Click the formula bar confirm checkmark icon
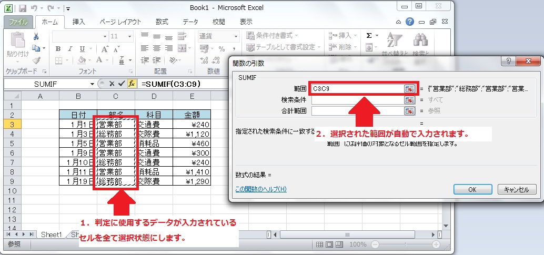The width and height of the screenshot is (544, 255). (x=122, y=84)
